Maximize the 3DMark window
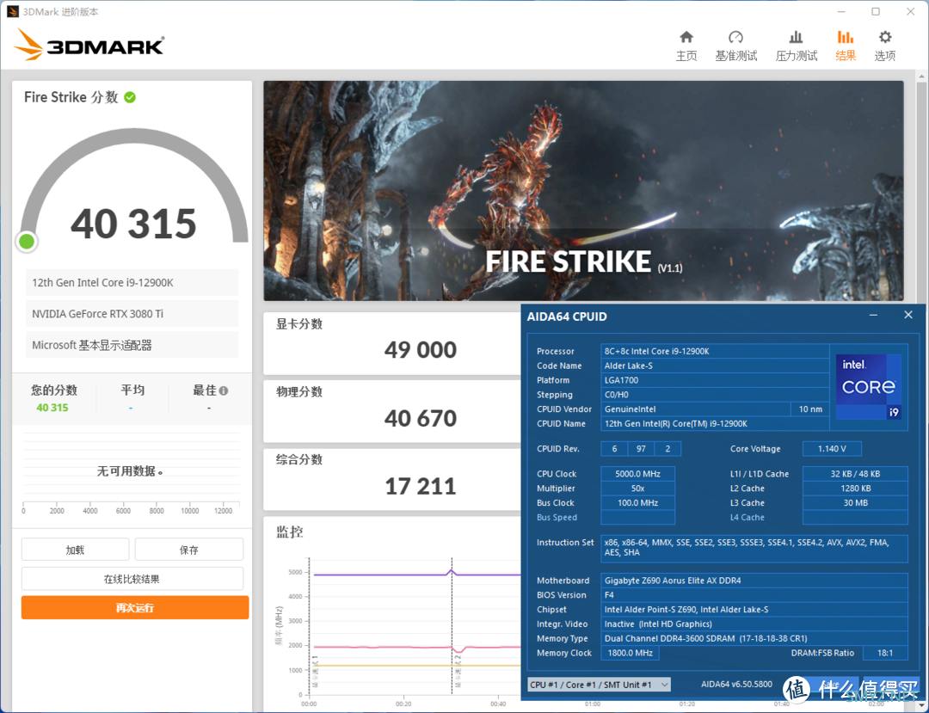 876,12
